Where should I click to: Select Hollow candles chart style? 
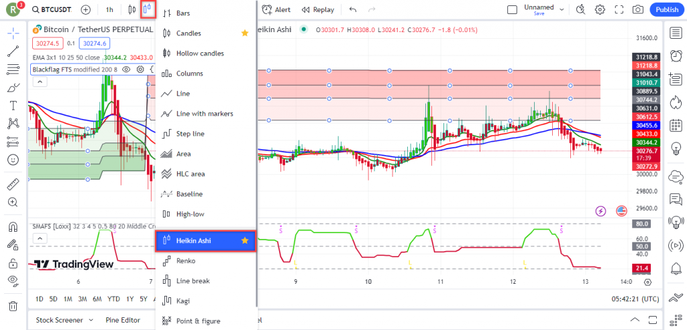pyautogui.click(x=200, y=53)
